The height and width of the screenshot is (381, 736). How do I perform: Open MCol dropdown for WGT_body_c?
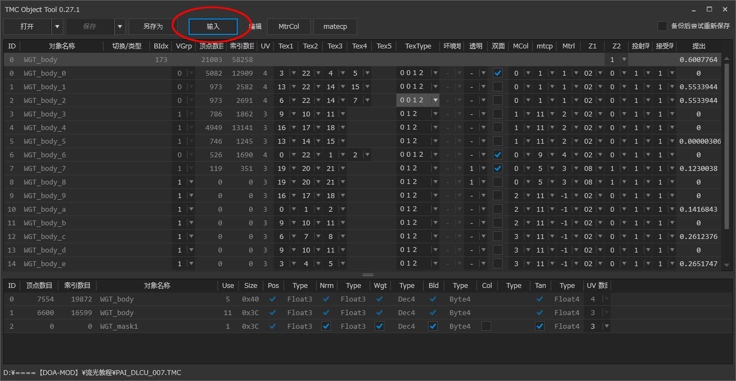point(528,236)
